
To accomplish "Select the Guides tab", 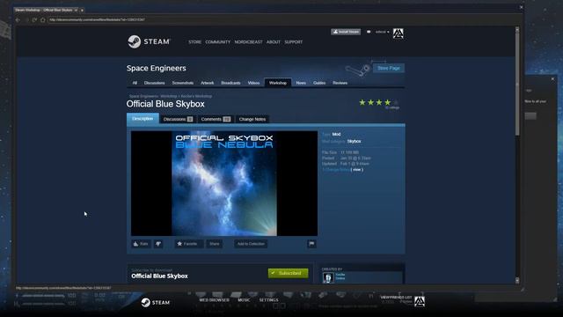I will (x=319, y=83).
